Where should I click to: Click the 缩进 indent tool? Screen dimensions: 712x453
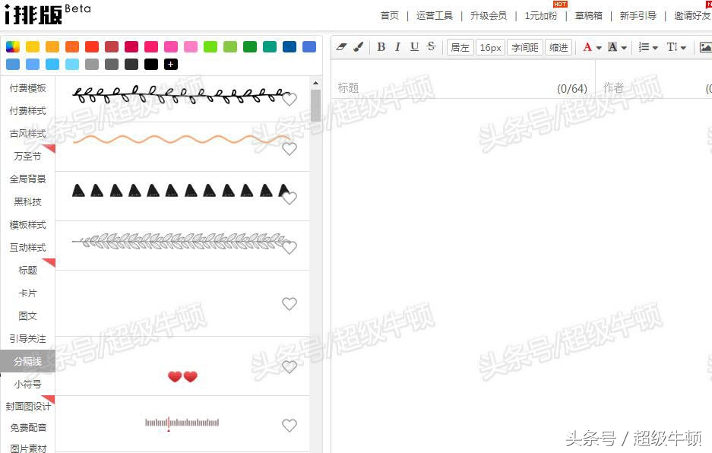(559, 46)
